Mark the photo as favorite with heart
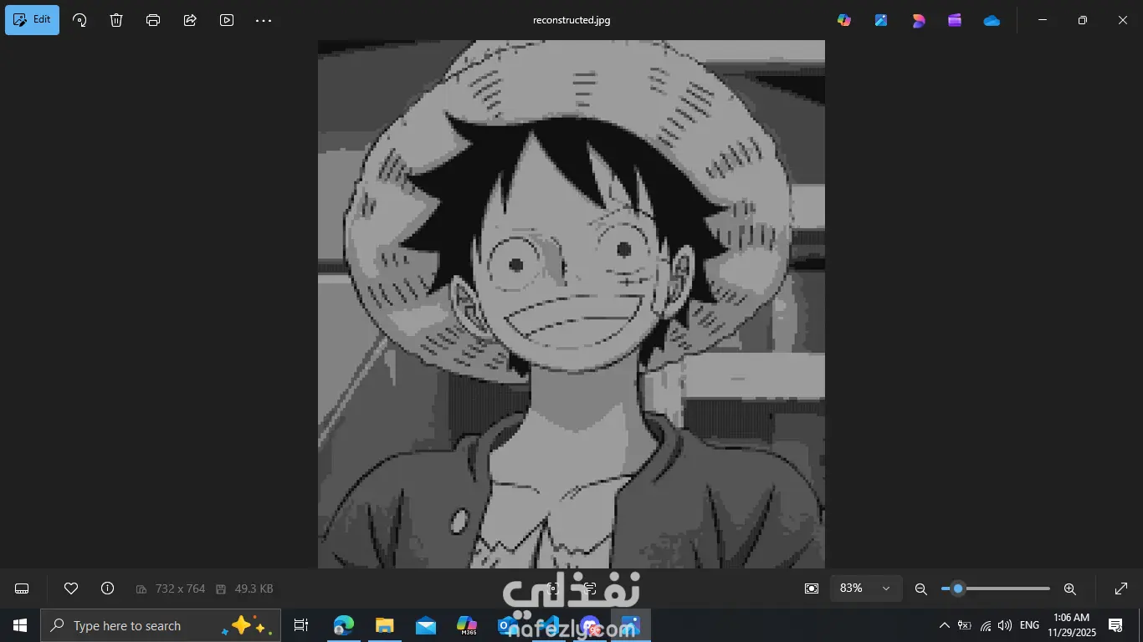The image size is (1143, 642). [71, 588]
